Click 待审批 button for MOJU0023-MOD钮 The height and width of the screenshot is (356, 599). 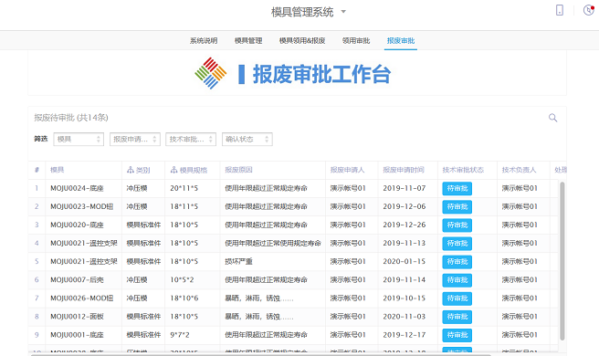457,206
